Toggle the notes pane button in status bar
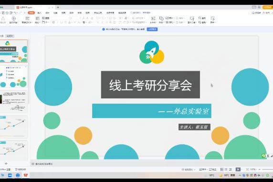This screenshot has height=182, width=273. click(203, 169)
